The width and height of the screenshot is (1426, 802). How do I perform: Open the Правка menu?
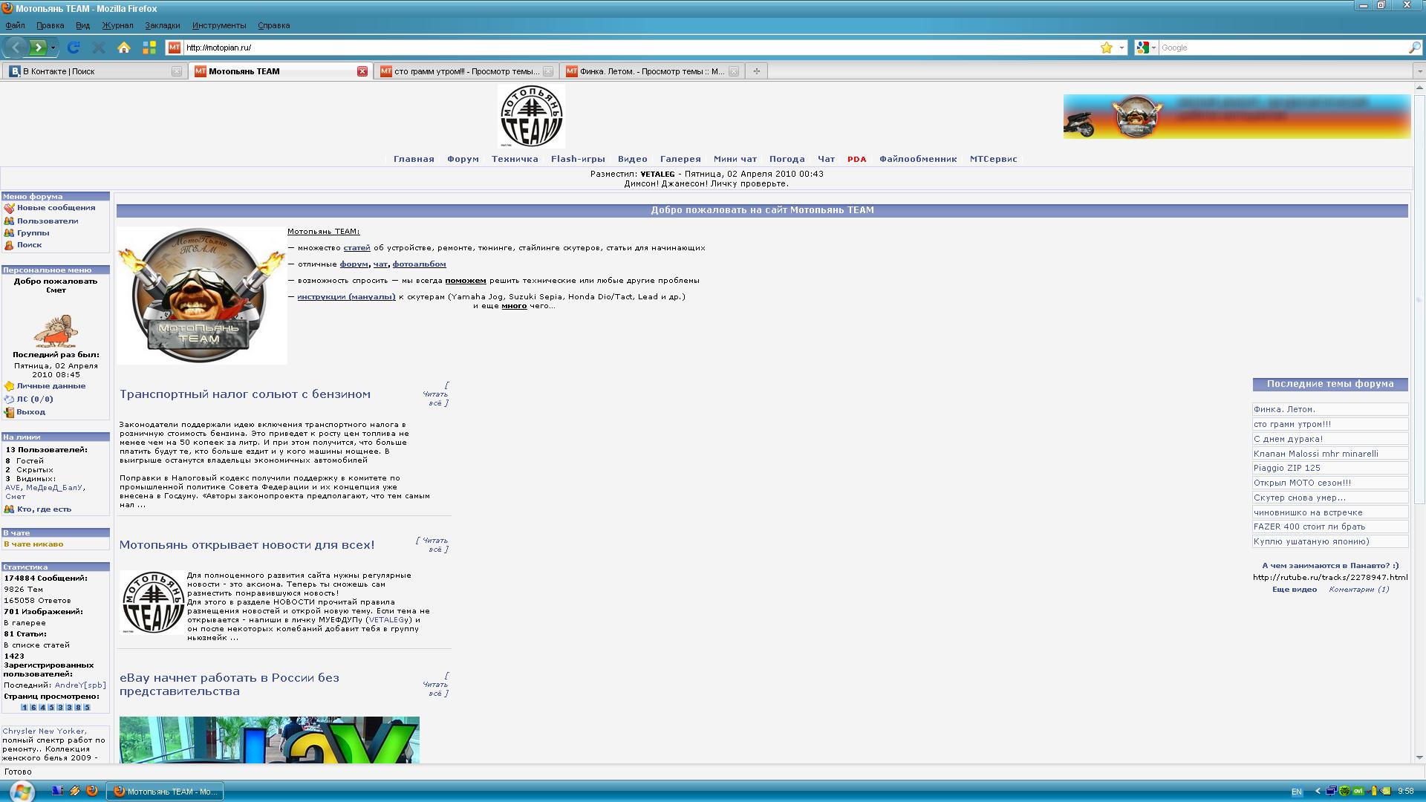[51, 25]
